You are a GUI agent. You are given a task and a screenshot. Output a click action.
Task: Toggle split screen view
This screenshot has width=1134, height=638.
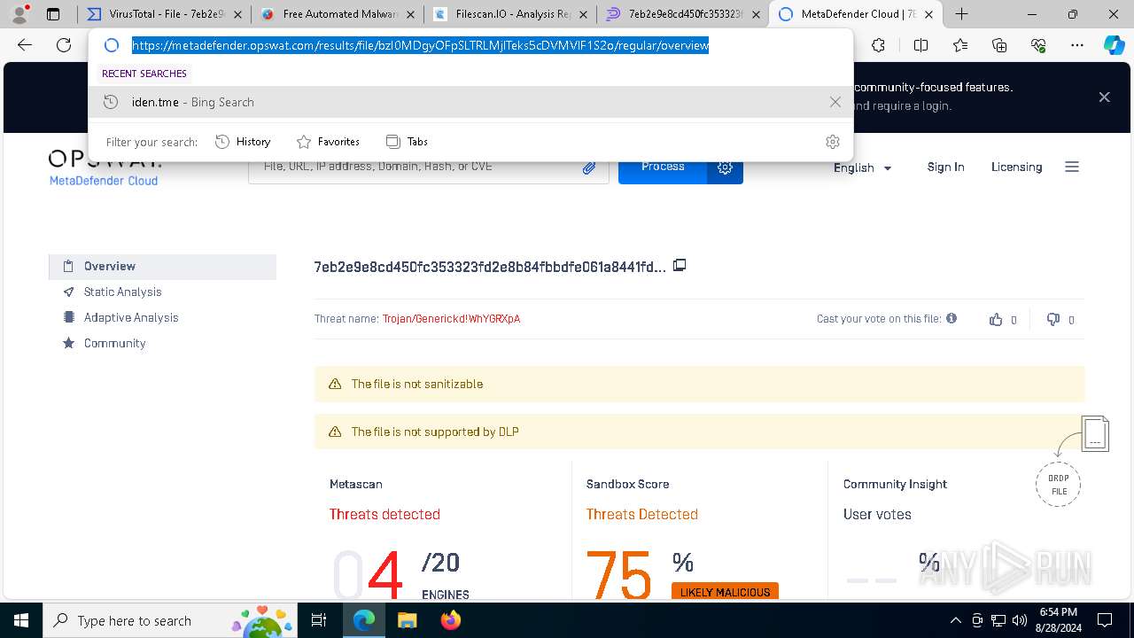click(920, 45)
